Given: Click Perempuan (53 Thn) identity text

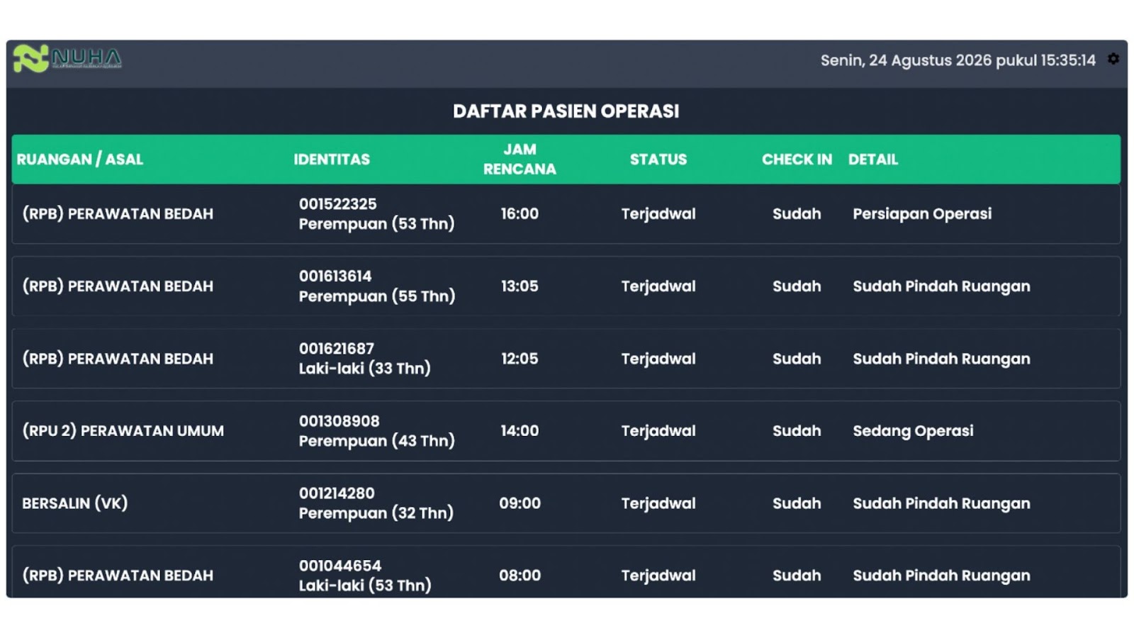Looking at the screenshot, I should point(376,224).
